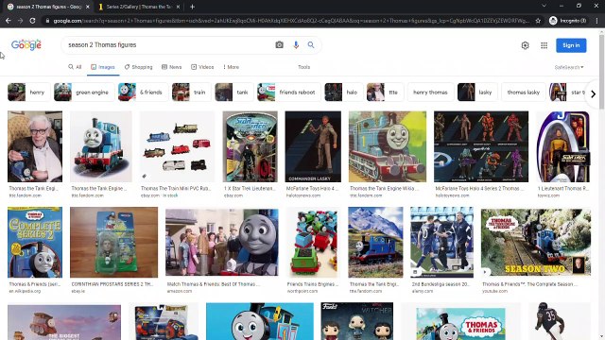Filter by the tank chip
This screenshot has width=605, height=340.
pos(234,93)
